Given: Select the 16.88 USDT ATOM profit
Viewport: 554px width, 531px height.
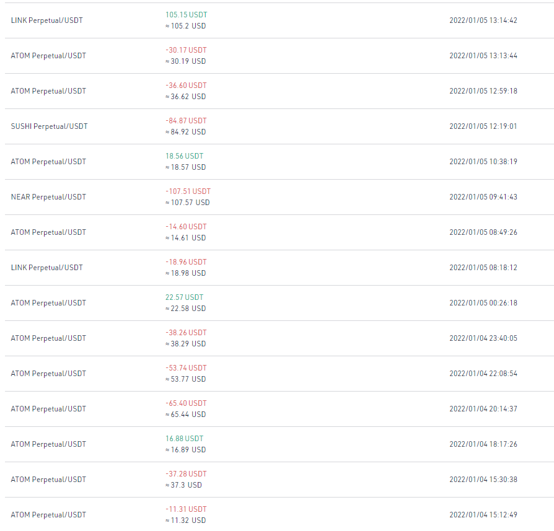Looking at the screenshot, I should point(185,439).
